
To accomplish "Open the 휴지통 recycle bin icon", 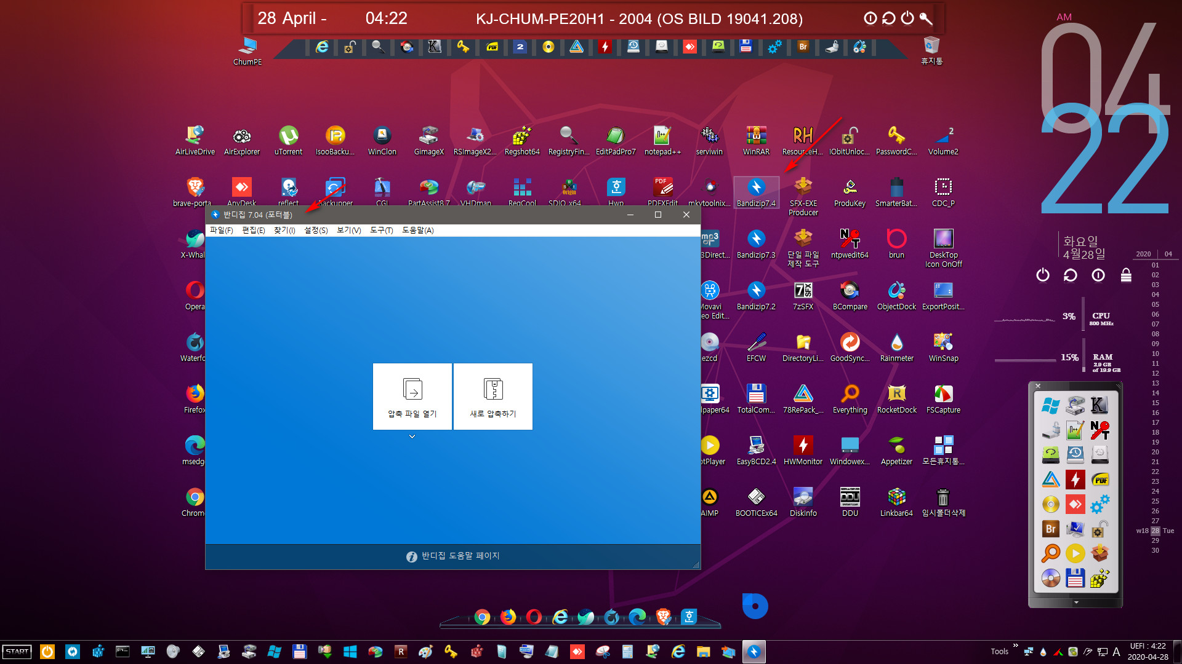I will (931, 50).
